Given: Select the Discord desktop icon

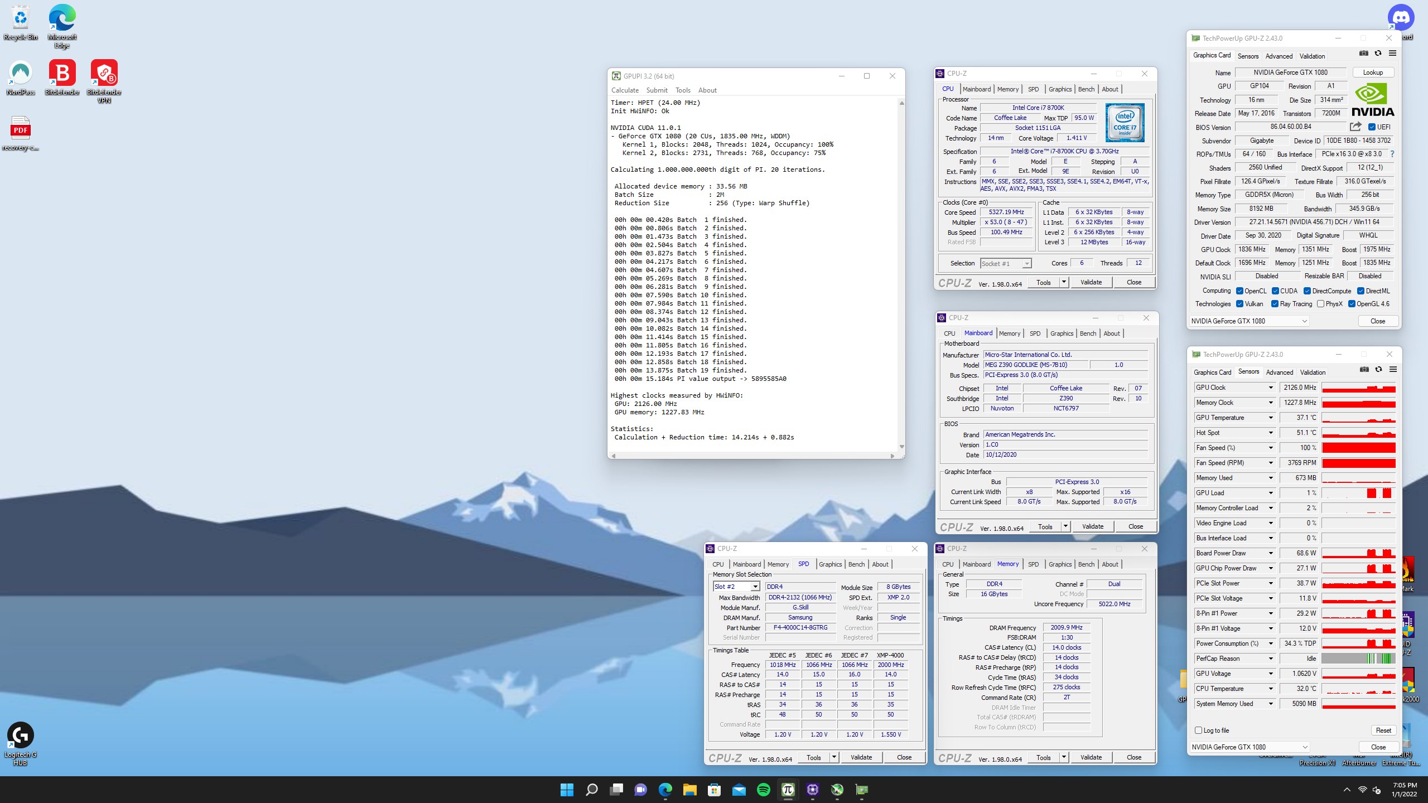Looking at the screenshot, I should [1401, 18].
